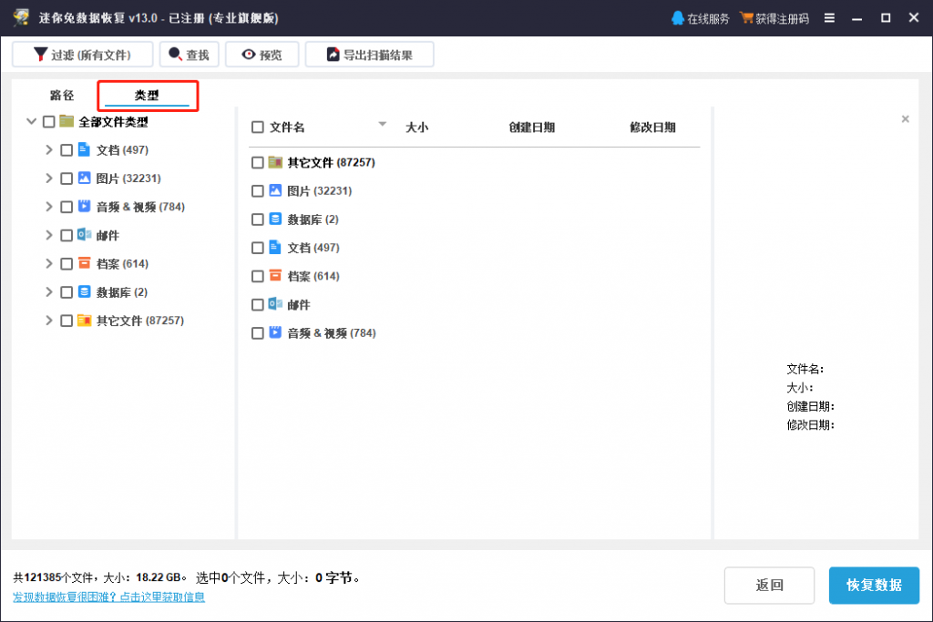Click the 邮件 text in file list
The width and height of the screenshot is (933, 622).
click(299, 305)
